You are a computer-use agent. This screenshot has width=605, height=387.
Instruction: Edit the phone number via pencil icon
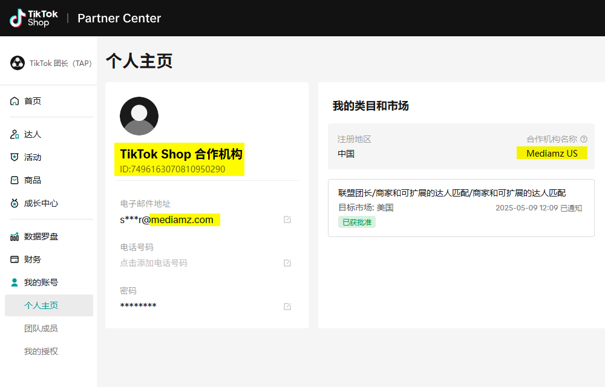pyautogui.click(x=287, y=263)
